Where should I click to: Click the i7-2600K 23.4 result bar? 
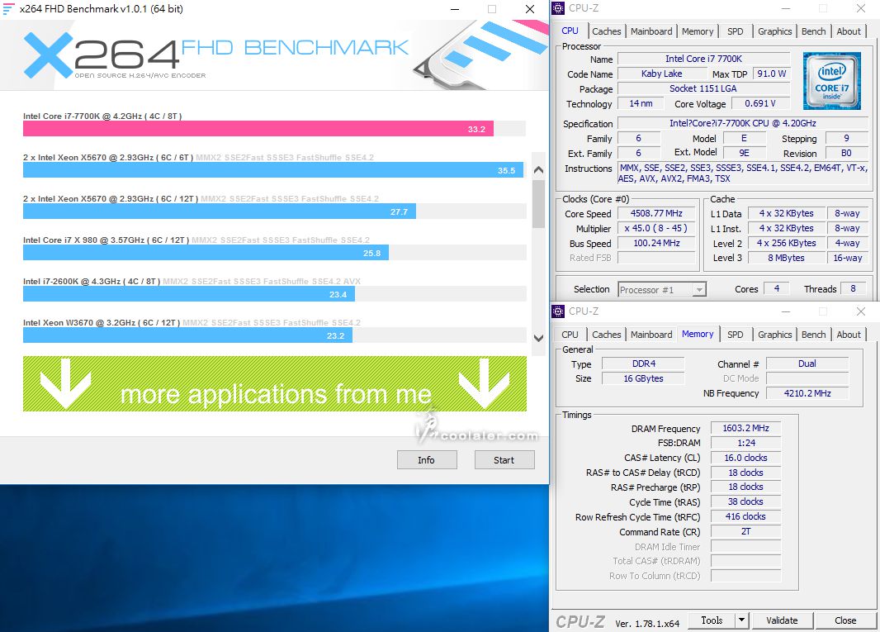188,294
